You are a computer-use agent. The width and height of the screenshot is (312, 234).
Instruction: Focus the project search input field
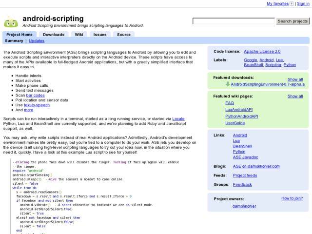pos(234,21)
